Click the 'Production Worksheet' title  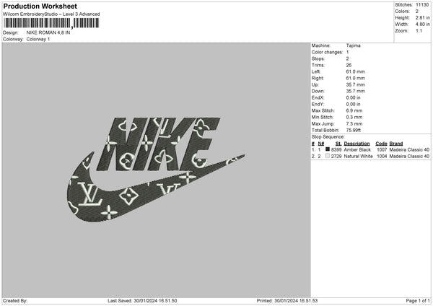click(x=40, y=6)
